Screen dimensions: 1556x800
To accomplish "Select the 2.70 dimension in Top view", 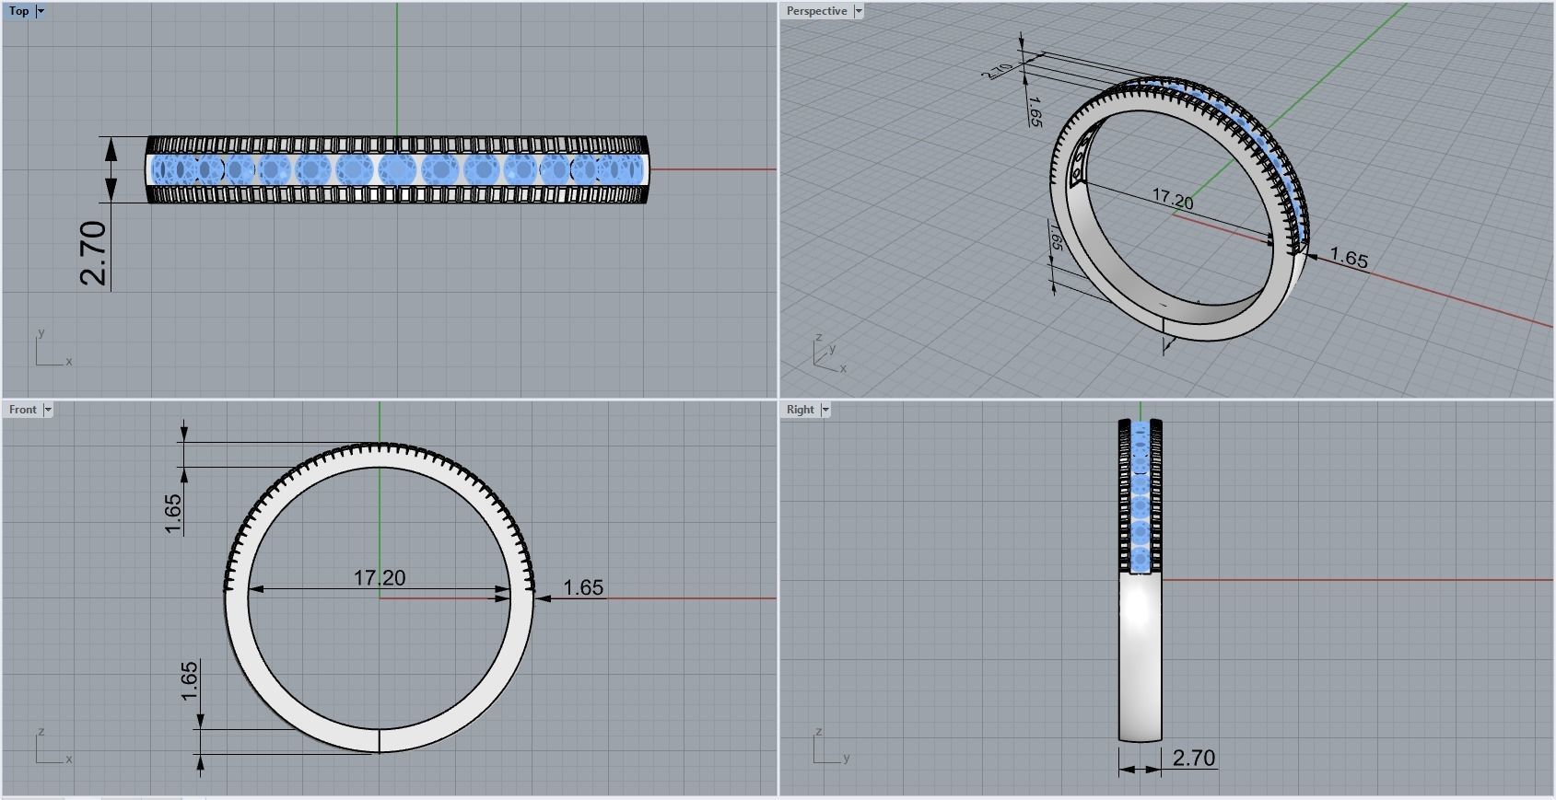I will tap(94, 253).
